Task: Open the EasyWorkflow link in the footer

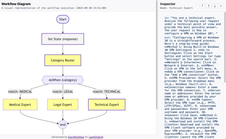Action: [76, 137]
